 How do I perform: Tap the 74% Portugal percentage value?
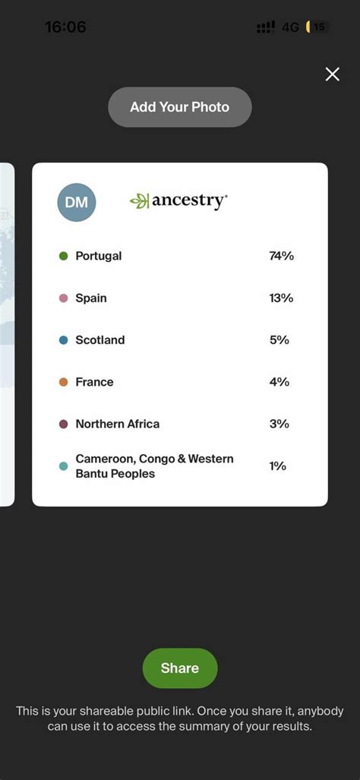(282, 256)
